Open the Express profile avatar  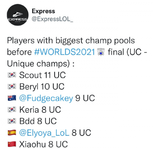(18, 15)
